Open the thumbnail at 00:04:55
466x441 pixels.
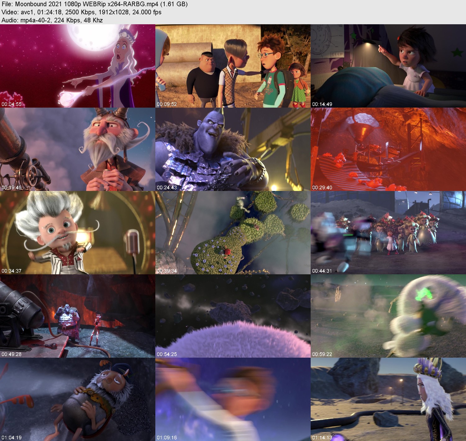(x=77, y=66)
